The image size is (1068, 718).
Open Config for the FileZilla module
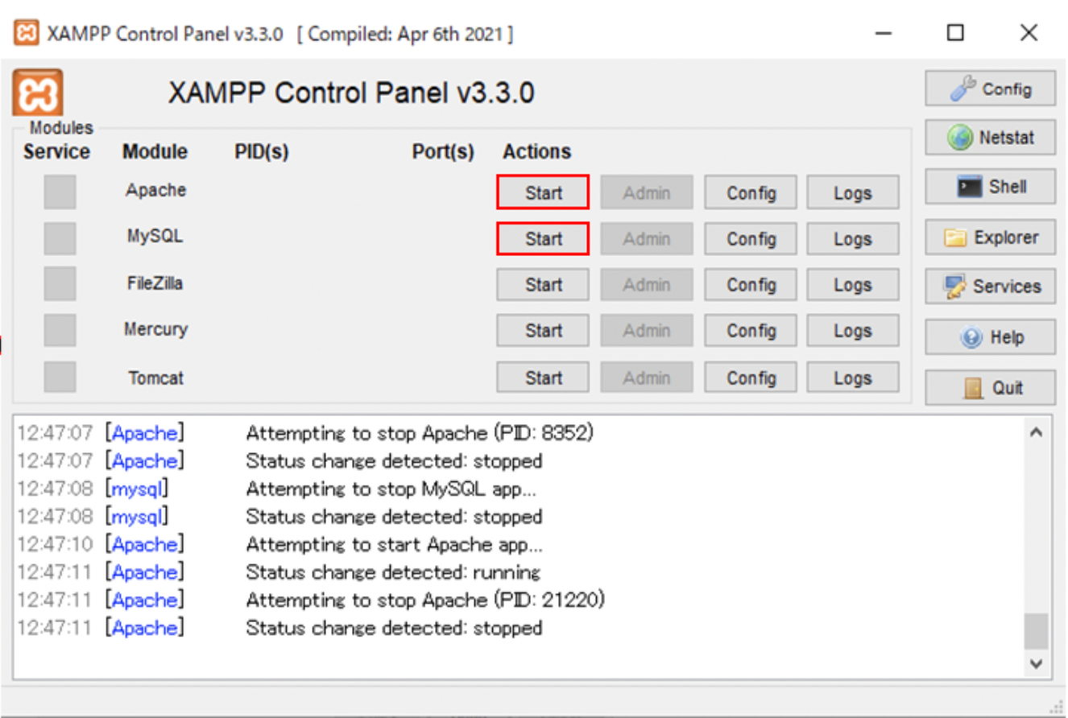(x=751, y=284)
